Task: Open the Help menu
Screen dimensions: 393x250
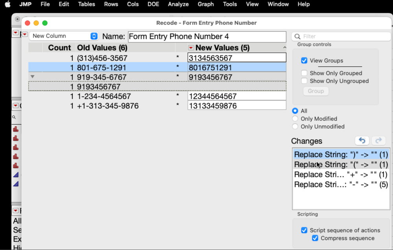Action: [x=304, y=4]
